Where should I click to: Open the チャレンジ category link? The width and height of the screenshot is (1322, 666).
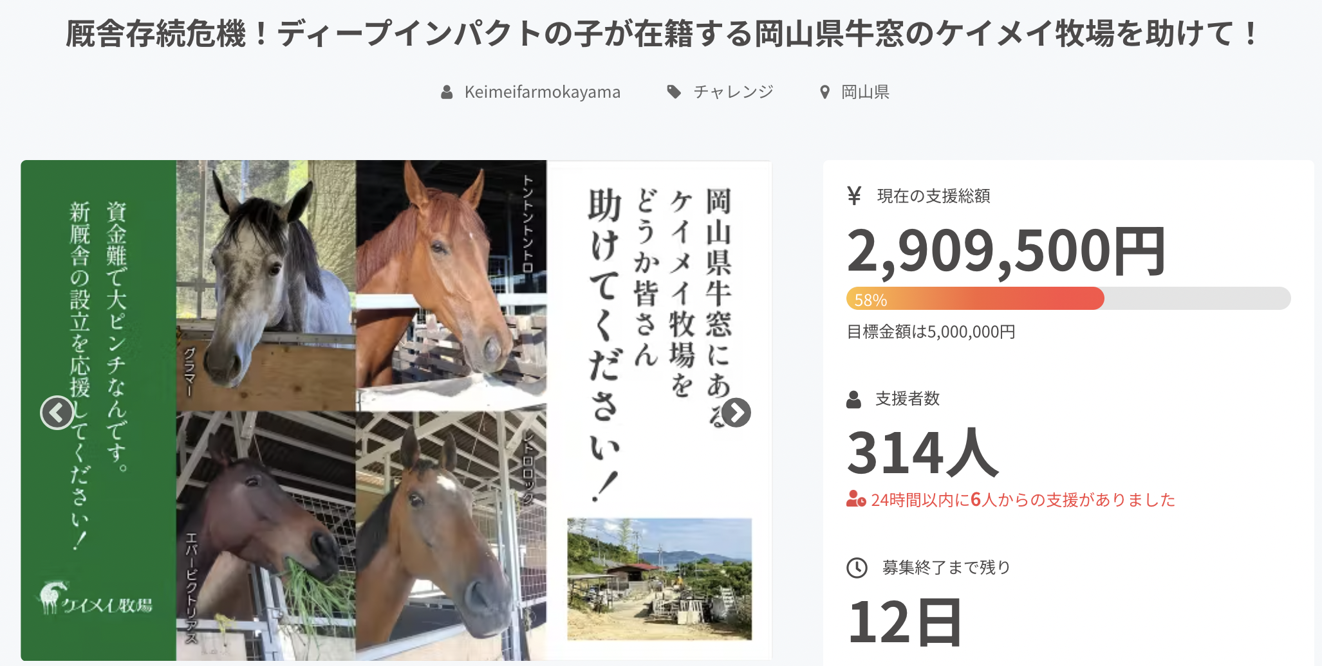733,92
